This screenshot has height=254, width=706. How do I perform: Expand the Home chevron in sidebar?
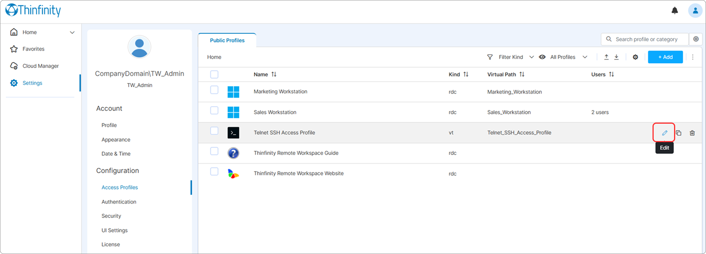coord(72,32)
